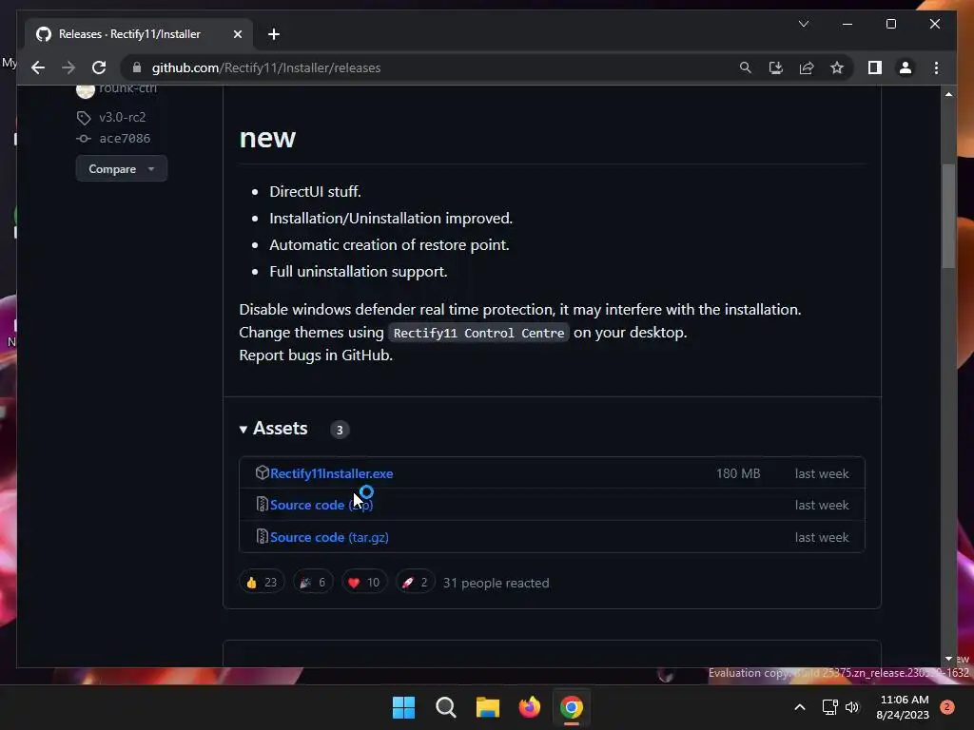View site info via lock icon
Image resolution: width=974 pixels, height=730 pixels.
pos(137,67)
